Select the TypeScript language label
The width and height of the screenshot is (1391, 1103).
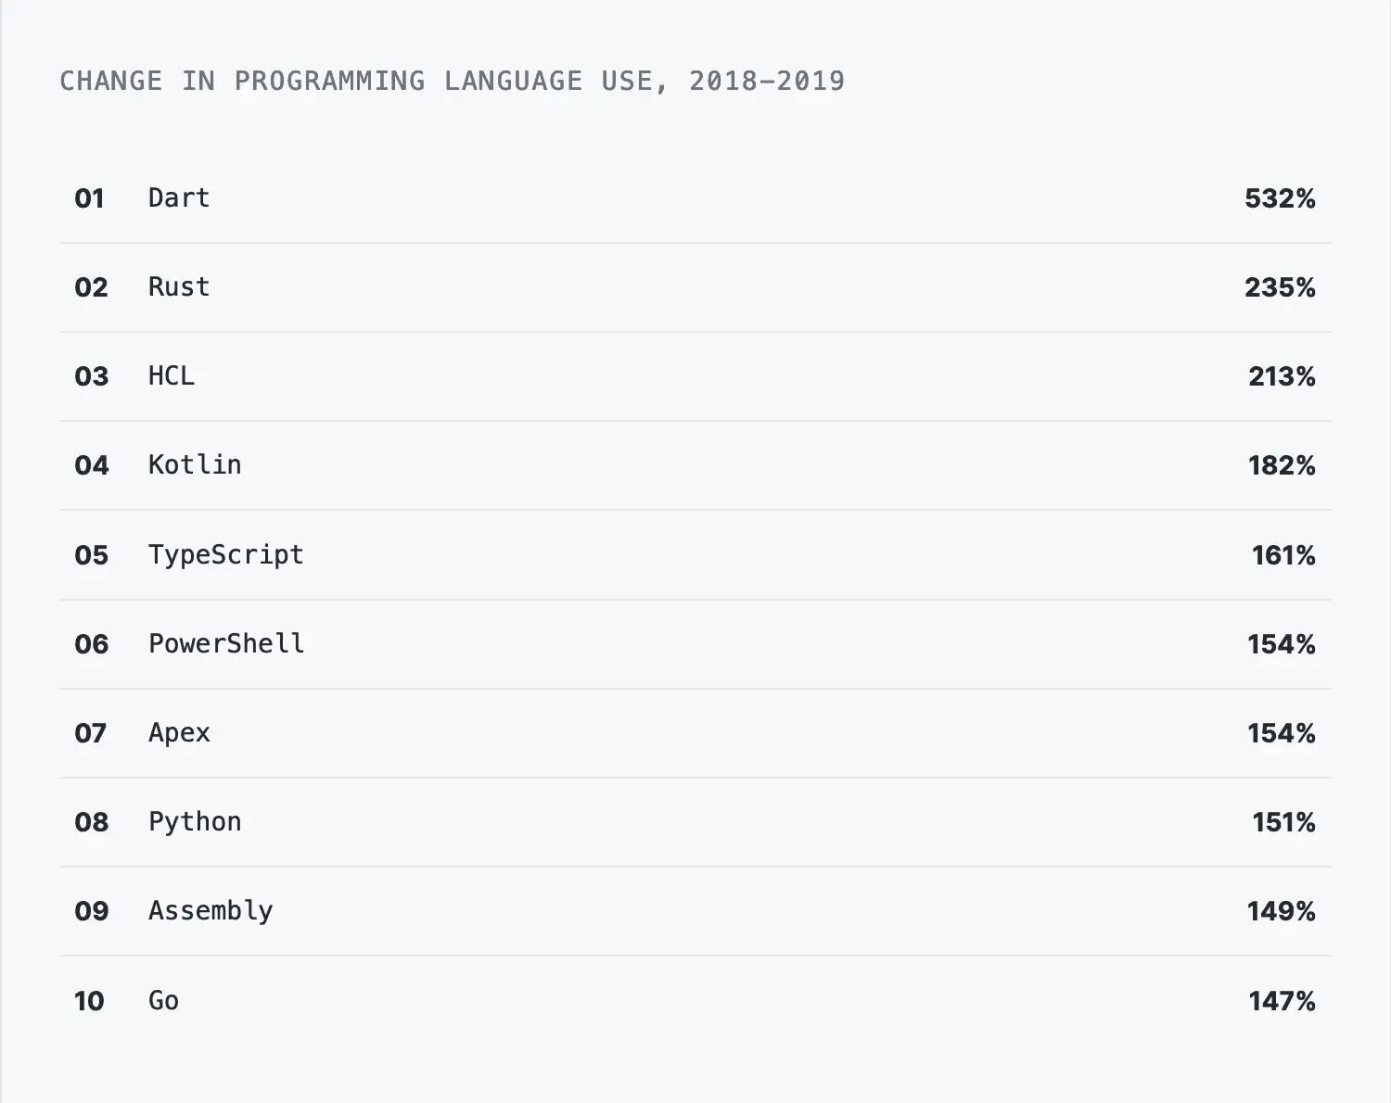226,555
